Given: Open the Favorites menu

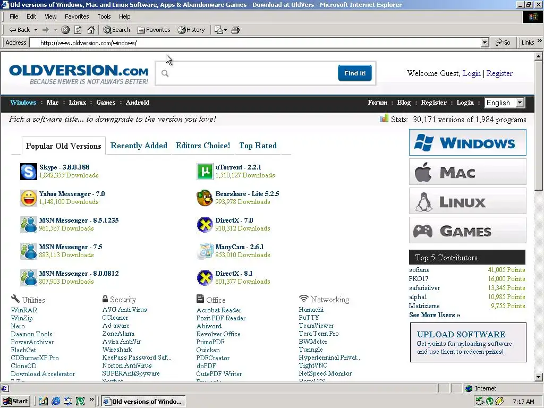Looking at the screenshot, I should 76,16.
